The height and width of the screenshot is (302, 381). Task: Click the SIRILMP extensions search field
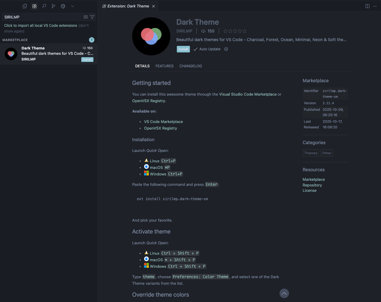point(42,17)
